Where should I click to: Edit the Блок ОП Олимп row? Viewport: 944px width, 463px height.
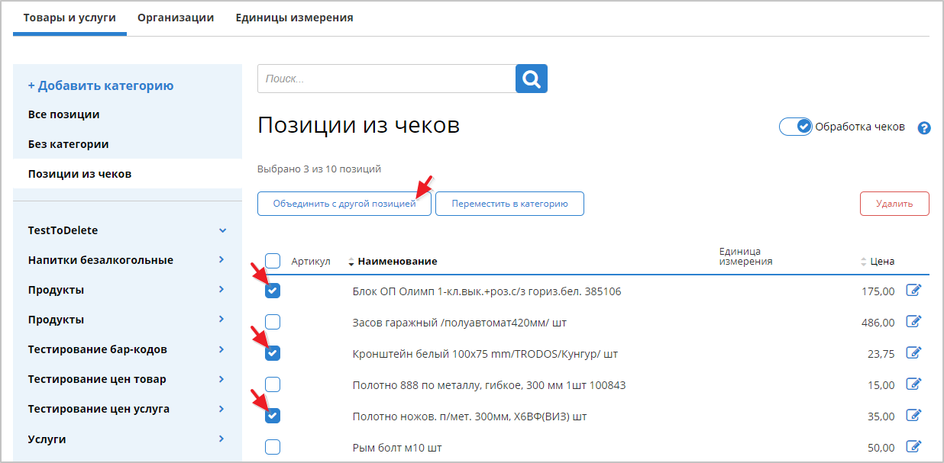pos(913,291)
